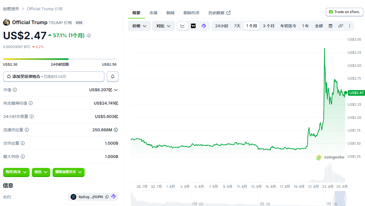Switch to the TradingView chart view

tap(193, 26)
